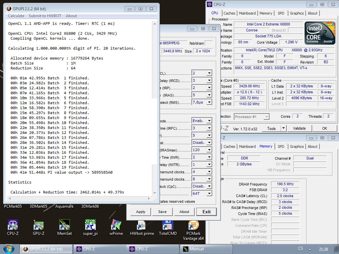The height and width of the screenshot is (254, 339).
Task: Click the Core Speed value 3429.06 MHz
Action: click(249, 86)
